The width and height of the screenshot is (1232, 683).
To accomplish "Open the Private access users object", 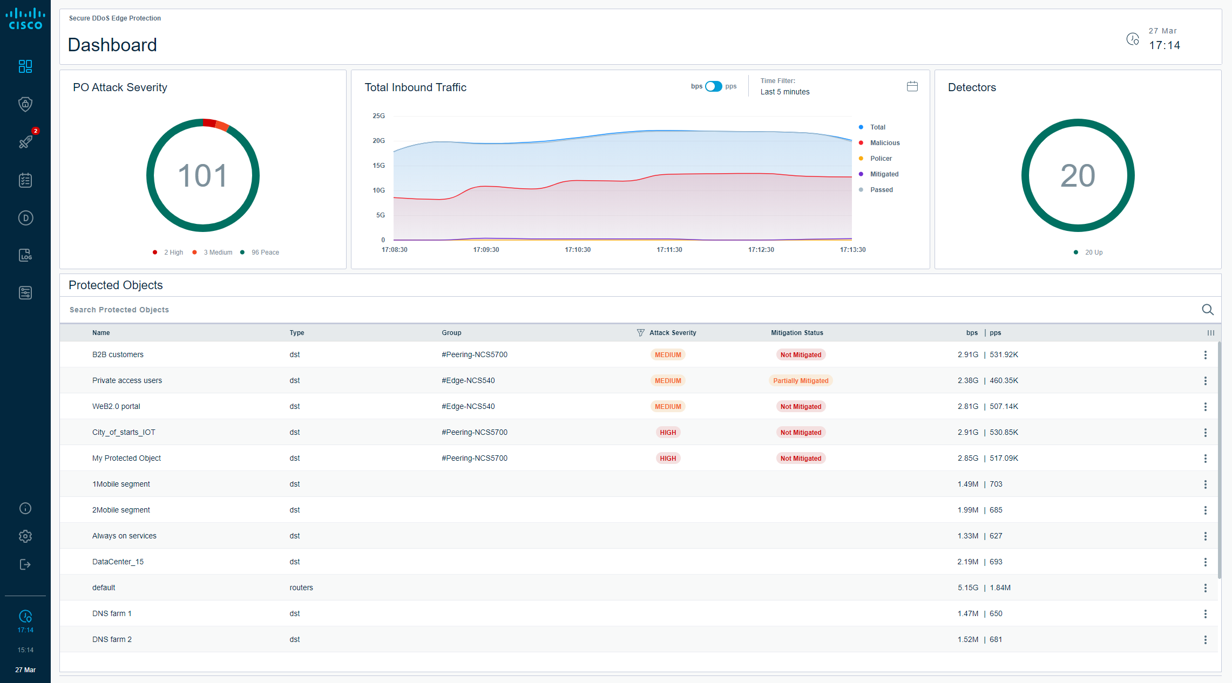I will (127, 381).
